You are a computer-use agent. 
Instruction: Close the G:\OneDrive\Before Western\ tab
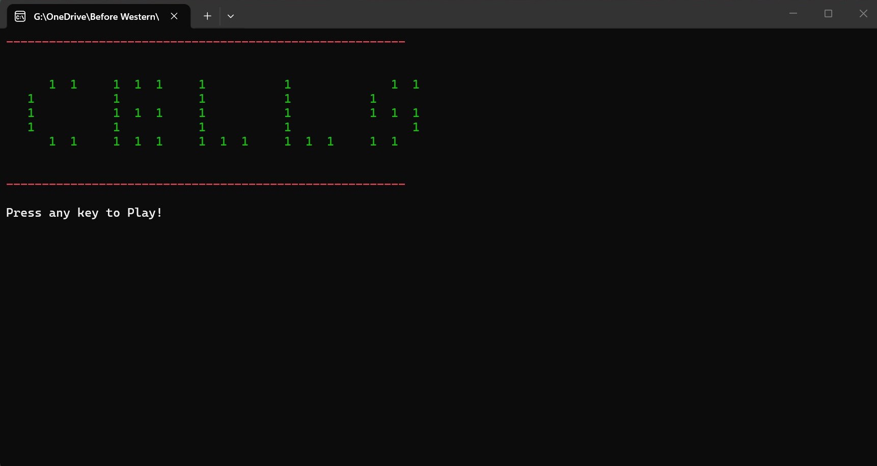[174, 16]
